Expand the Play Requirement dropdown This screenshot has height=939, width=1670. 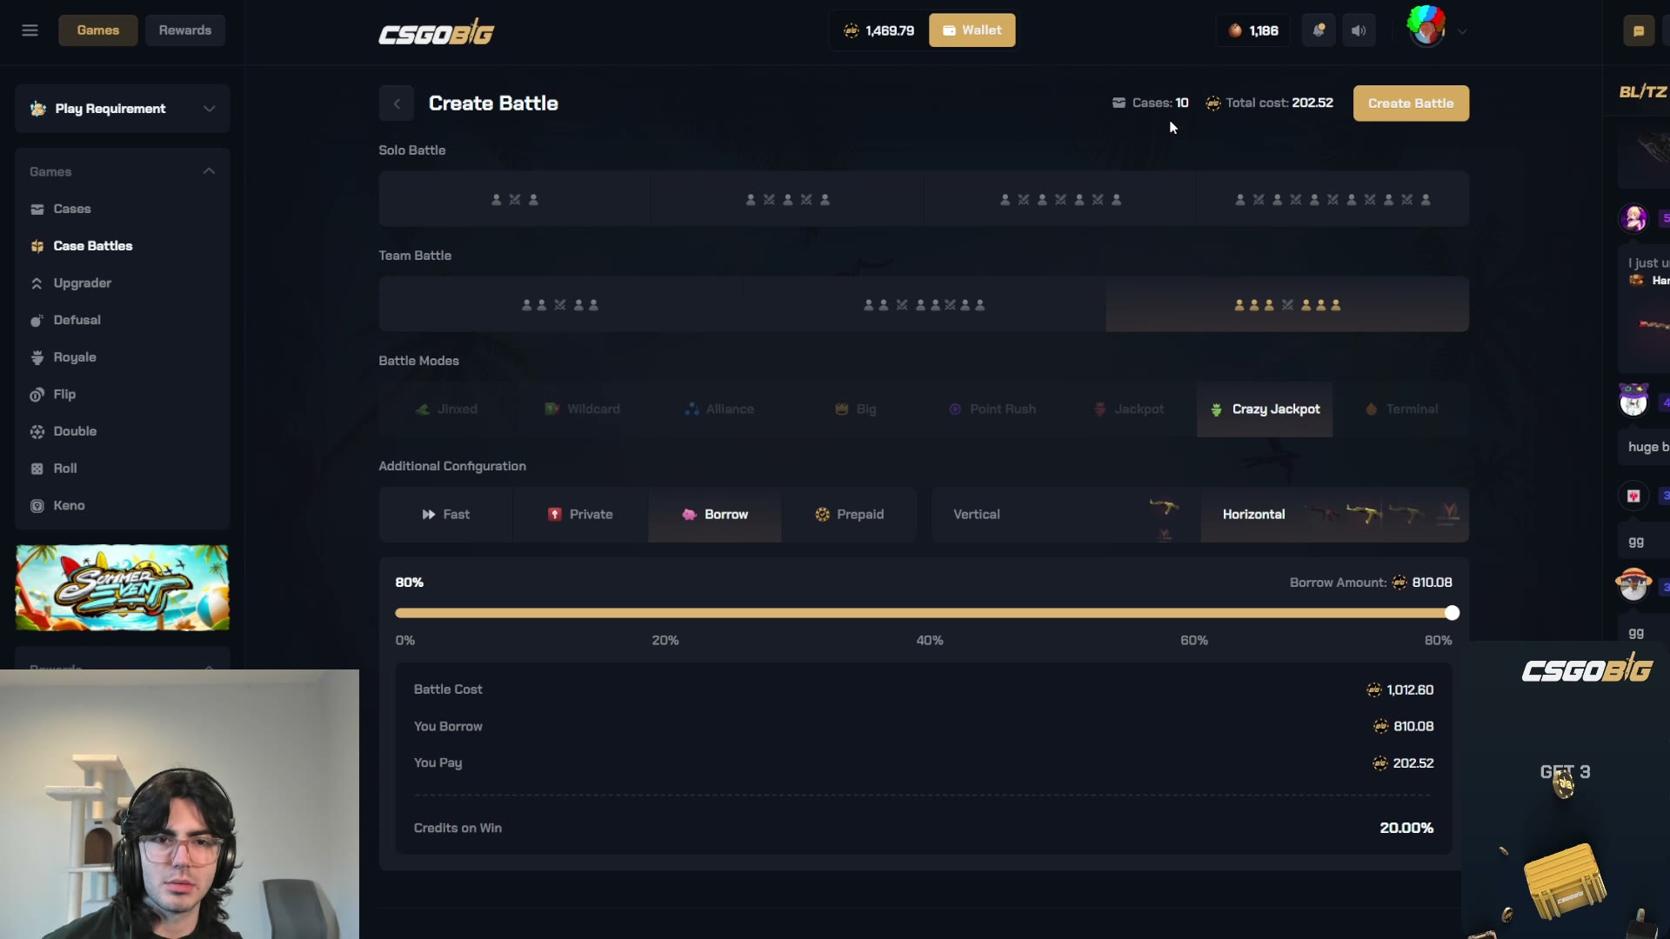click(x=123, y=109)
